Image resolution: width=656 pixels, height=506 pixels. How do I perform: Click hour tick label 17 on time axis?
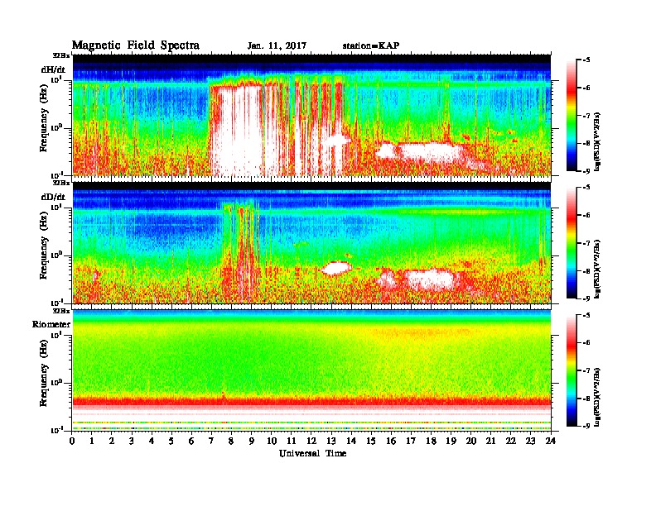tap(412, 441)
